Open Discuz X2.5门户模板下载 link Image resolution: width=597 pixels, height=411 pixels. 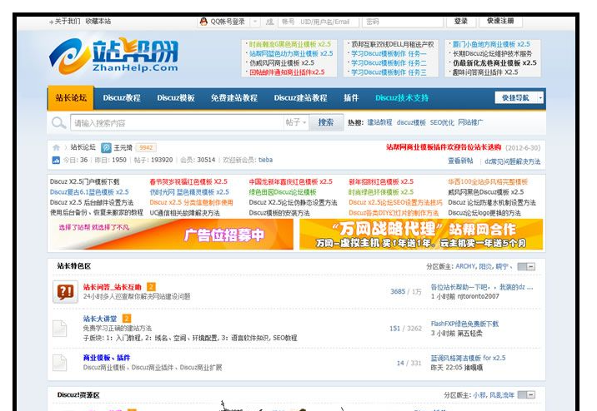tap(84, 182)
